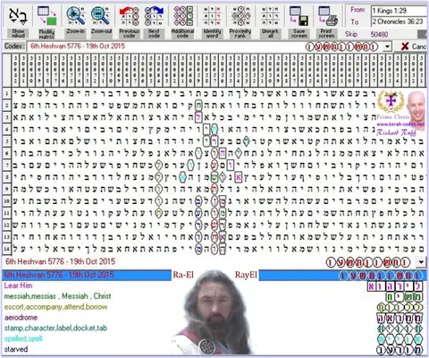Click the To field 2 Chronicles 36:23
The width and height of the screenshot is (429, 358).
pos(399,21)
